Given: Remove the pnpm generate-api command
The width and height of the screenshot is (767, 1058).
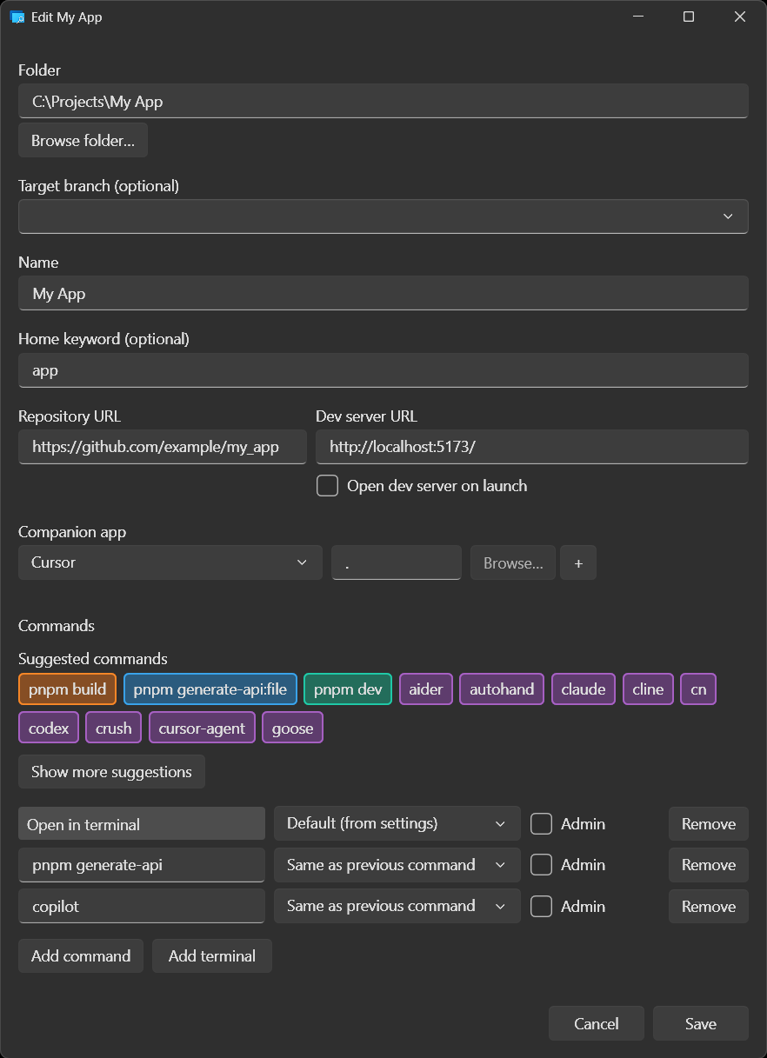Looking at the screenshot, I should coord(709,864).
